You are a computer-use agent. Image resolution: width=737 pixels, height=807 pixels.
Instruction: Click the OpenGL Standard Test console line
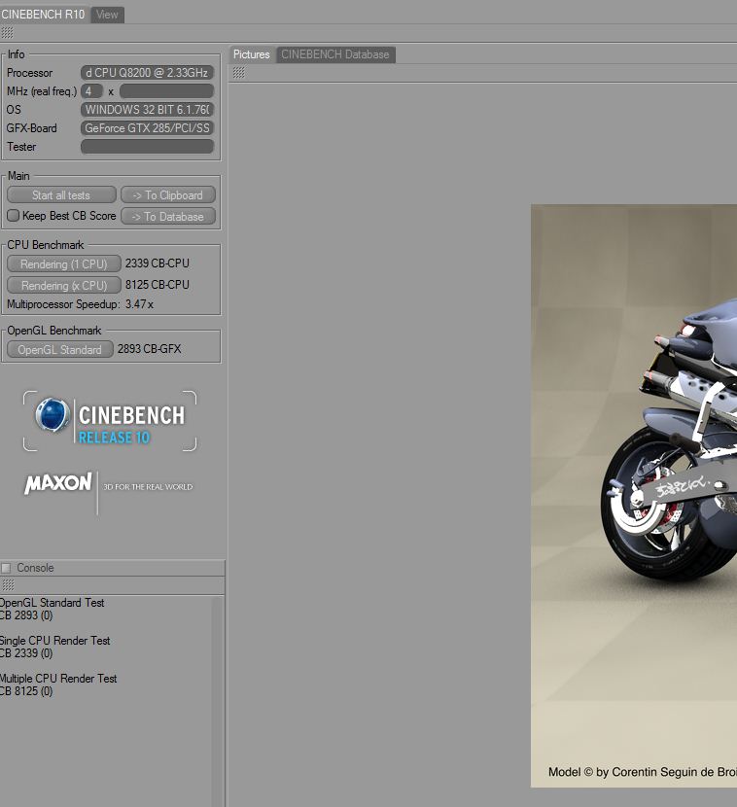click(52, 603)
